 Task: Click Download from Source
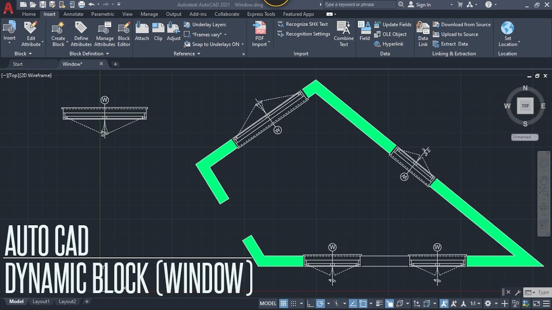461,25
